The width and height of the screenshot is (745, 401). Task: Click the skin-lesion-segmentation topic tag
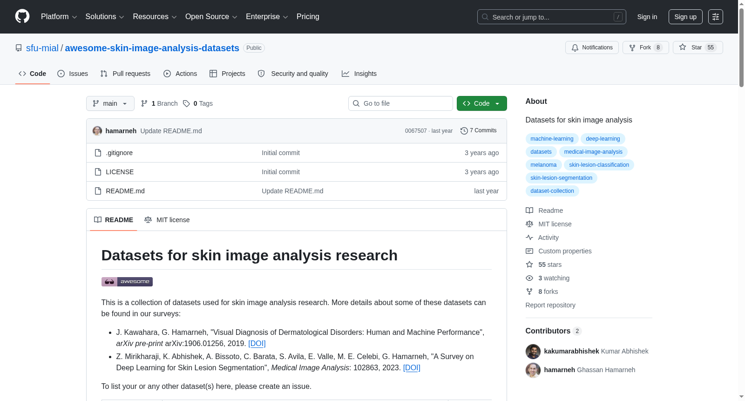pyautogui.click(x=561, y=178)
